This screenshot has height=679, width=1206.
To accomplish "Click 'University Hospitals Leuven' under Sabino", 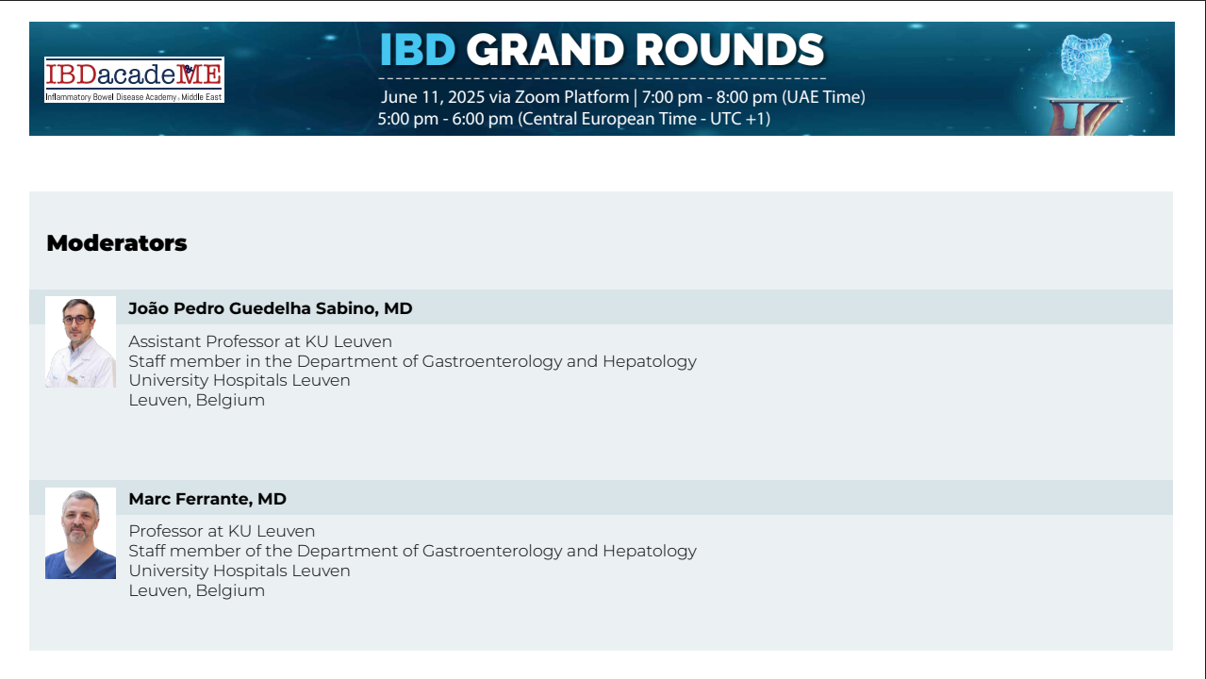I will click(240, 380).
